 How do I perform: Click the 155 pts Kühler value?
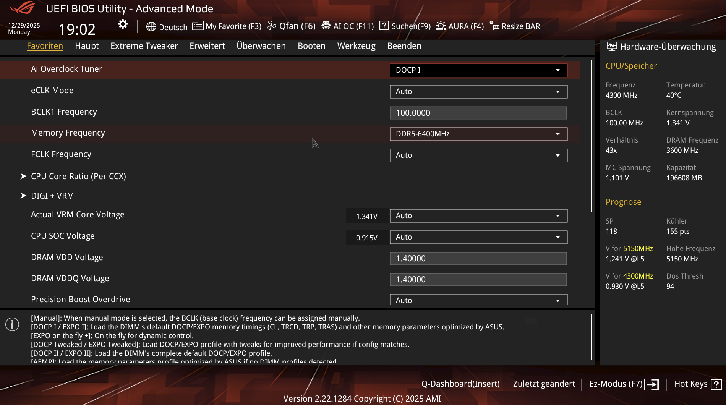(x=678, y=232)
